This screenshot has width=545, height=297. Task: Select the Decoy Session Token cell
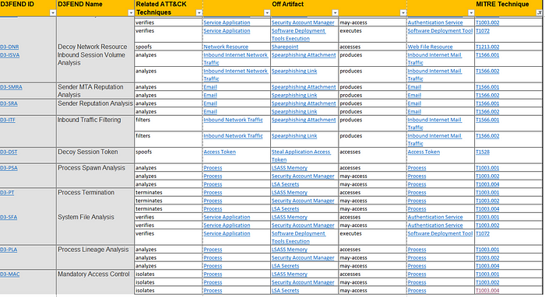95,155
